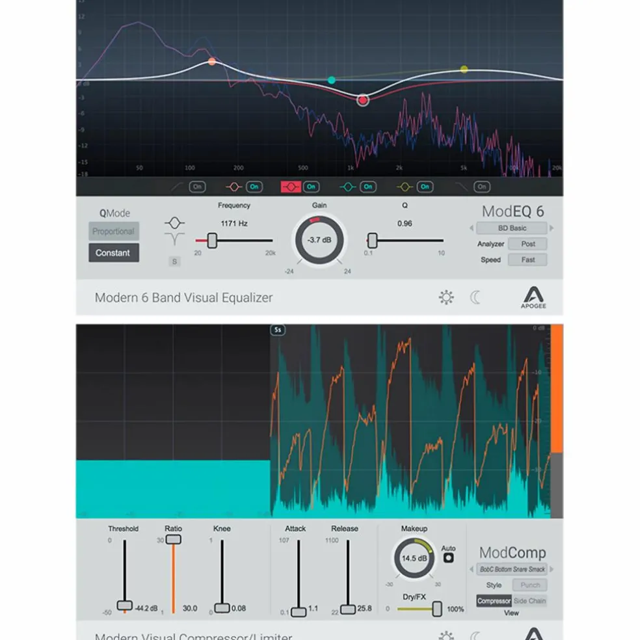Click the Threshold slider handle
The height and width of the screenshot is (640, 640).
pyautogui.click(x=124, y=605)
